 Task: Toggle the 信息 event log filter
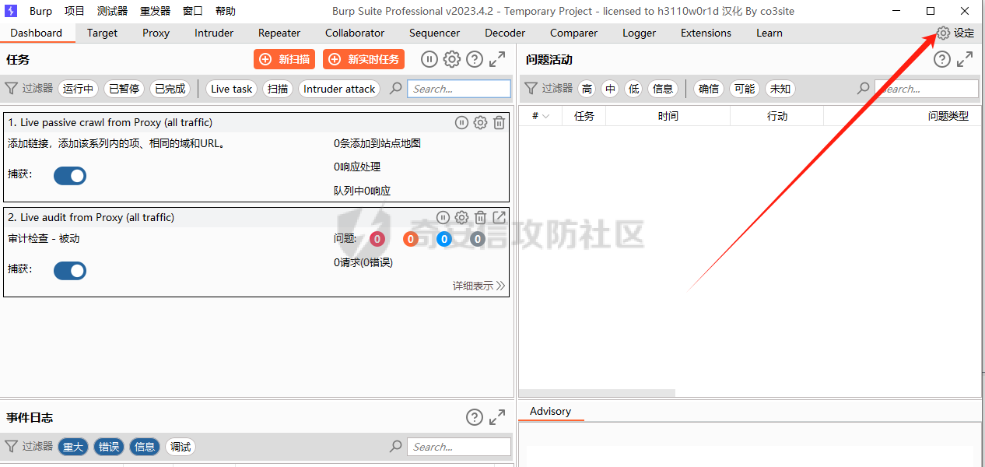145,447
